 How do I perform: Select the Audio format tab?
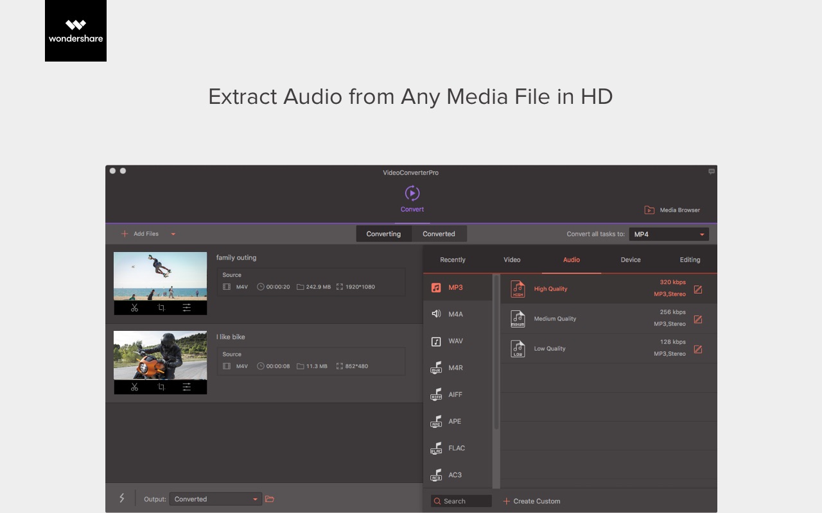click(x=572, y=260)
